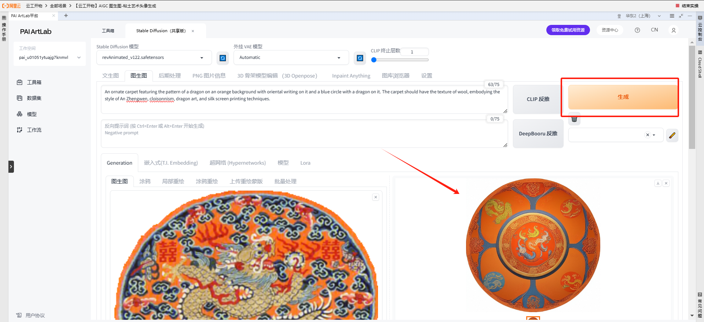Open the revAnimated_v122.safetensors model dropdown

154,57
